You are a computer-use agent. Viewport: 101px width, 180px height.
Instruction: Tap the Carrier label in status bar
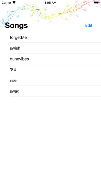[6, 3]
